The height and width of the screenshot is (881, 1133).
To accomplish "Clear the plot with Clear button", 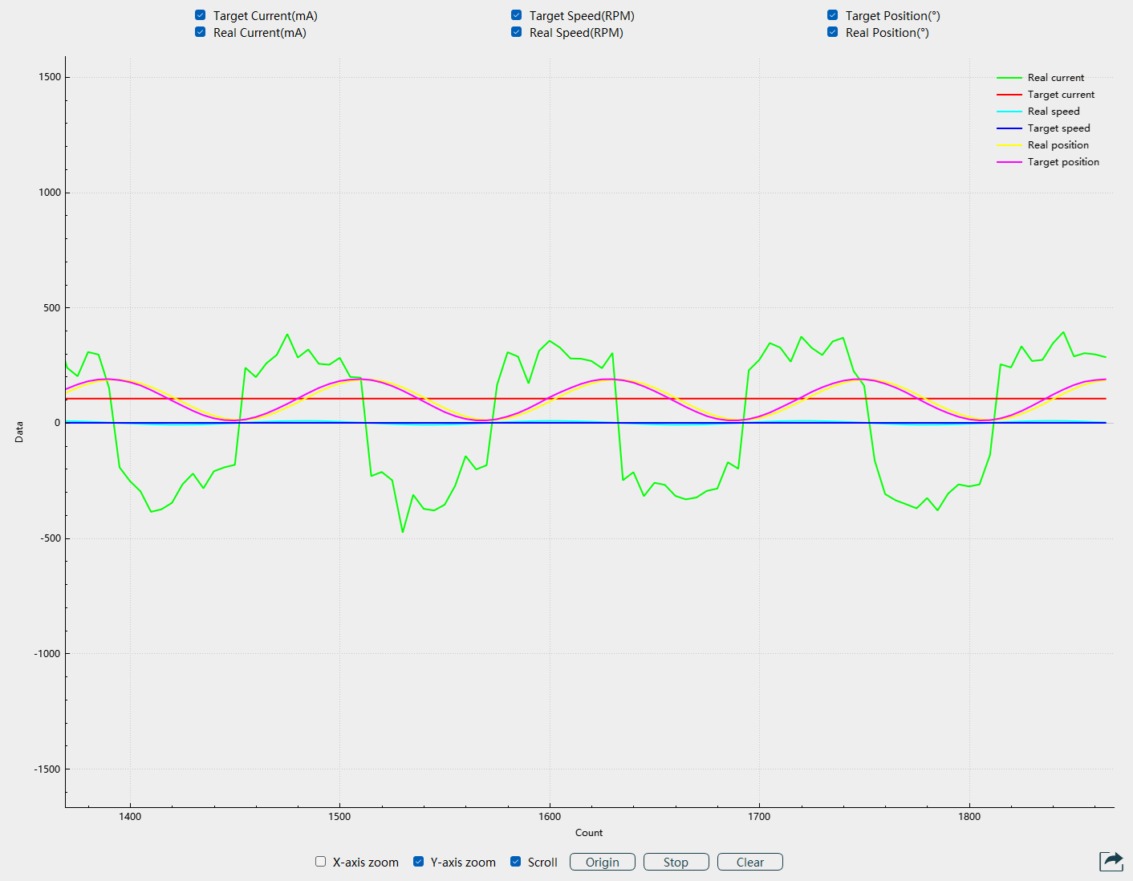I will coord(749,862).
